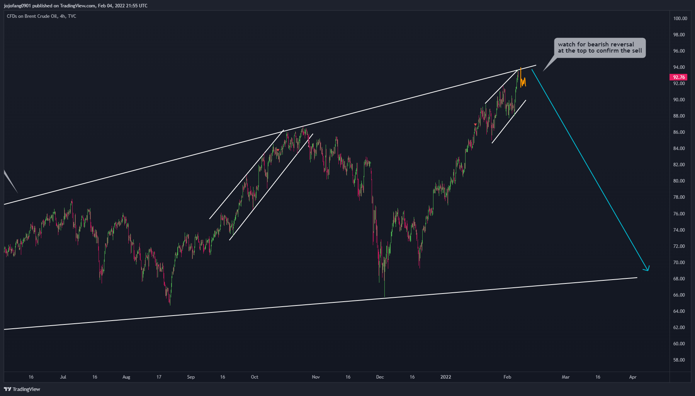Click the current price label 92.76
Image resolution: width=695 pixels, height=396 pixels.
[679, 77]
